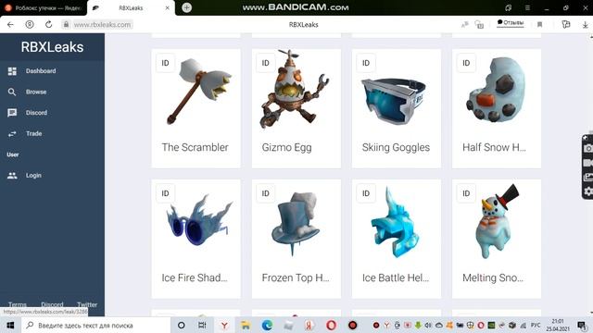
Task: Click the ID badge on the Gizmo Egg card
Action: (266, 63)
